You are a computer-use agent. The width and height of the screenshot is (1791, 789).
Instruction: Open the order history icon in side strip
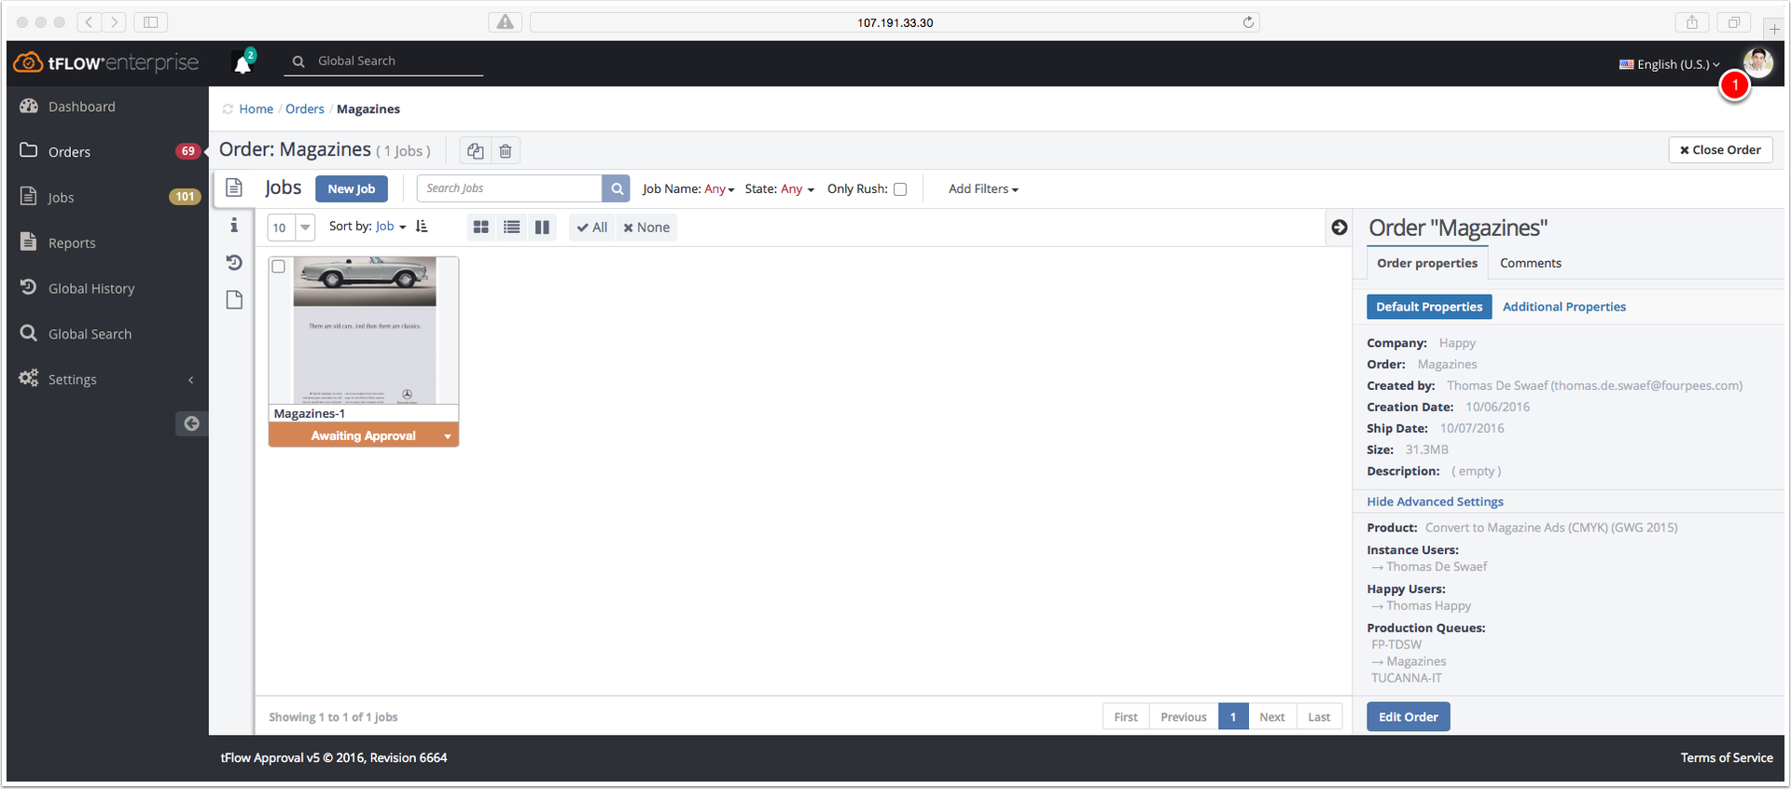(234, 263)
